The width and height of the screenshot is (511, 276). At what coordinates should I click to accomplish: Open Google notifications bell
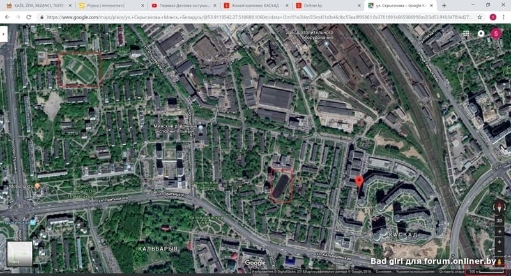(481, 33)
